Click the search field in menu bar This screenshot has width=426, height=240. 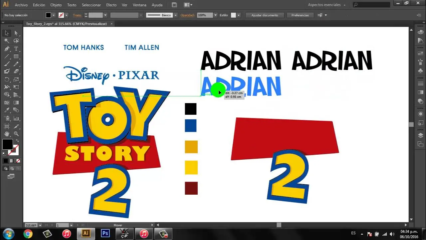(372, 5)
